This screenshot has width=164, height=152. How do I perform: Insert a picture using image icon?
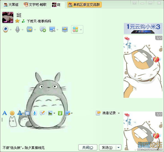(x=50, y=113)
